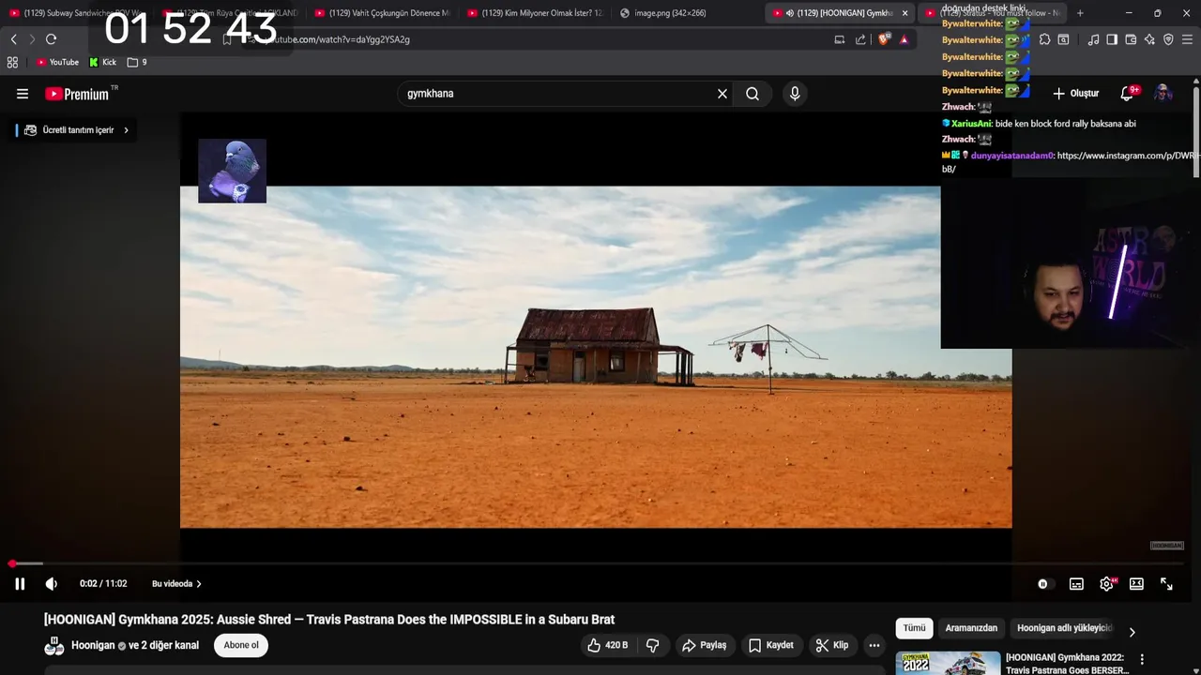
Task: Select the Tümü filter chip
Action: tap(914, 628)
